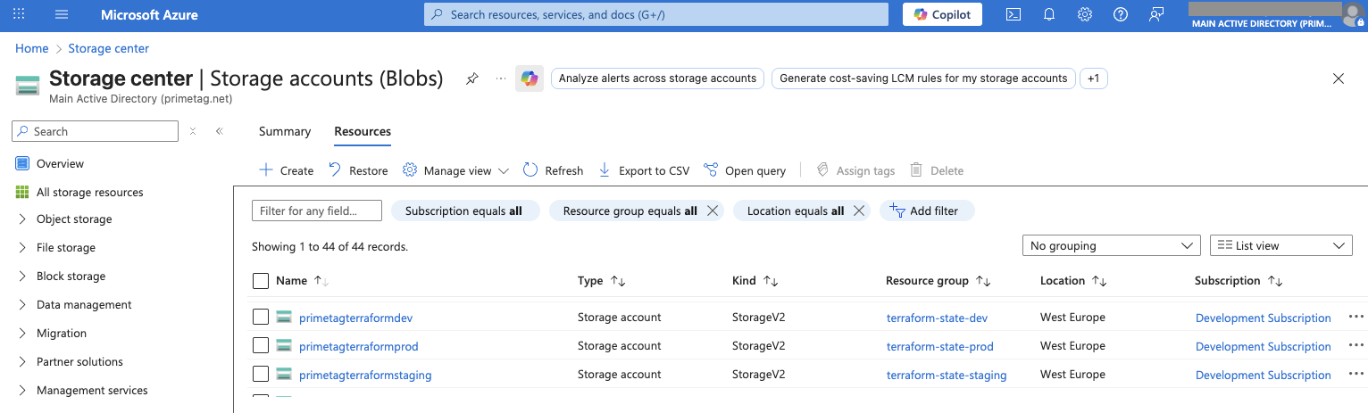Click the Filter for any field input
The image size is (1368, 413).
click(x=317, y=211)
